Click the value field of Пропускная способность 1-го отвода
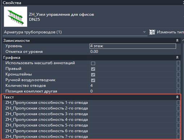This screenshot has height=140, width=184. coord(133,103)
